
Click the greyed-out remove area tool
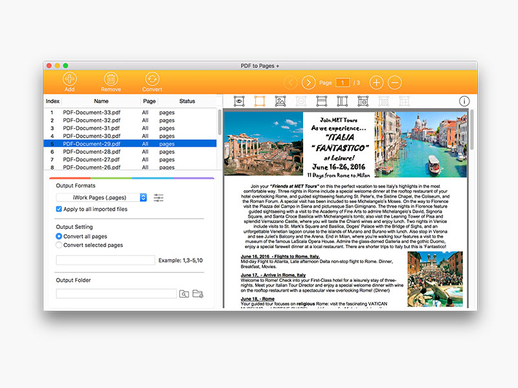(301, 102)
